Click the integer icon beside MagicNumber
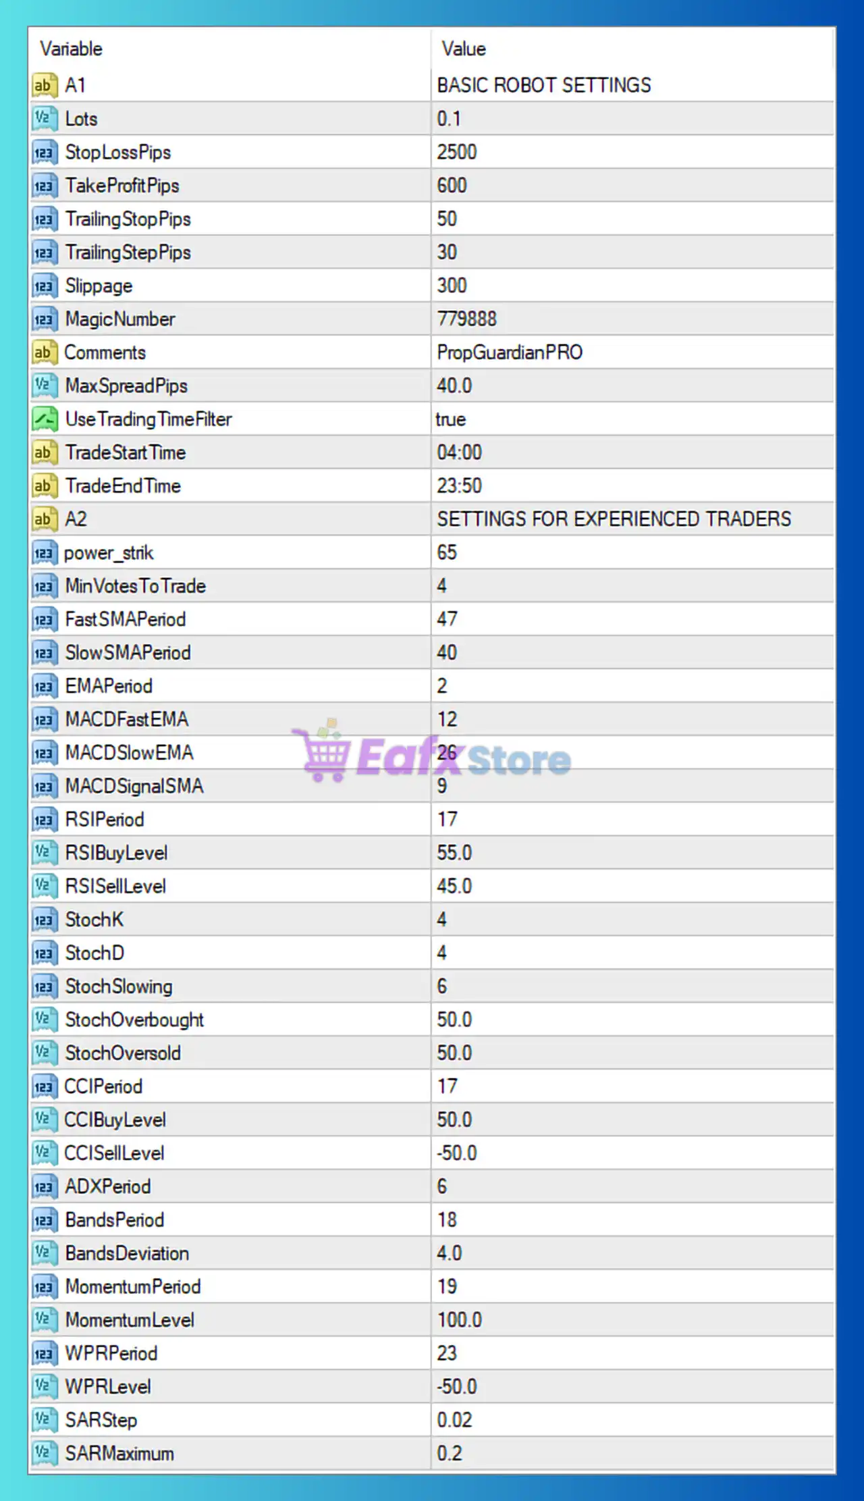 click(x=44, y=319)
